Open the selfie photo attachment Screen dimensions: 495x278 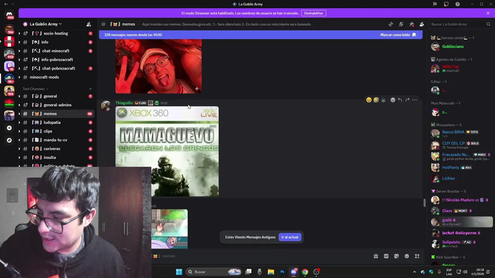tap(159, 66)
